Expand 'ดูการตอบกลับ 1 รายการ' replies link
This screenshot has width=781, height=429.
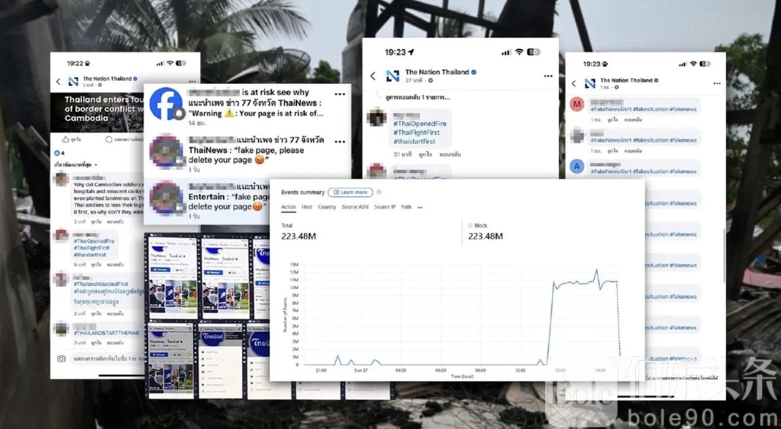coord(418,97)
